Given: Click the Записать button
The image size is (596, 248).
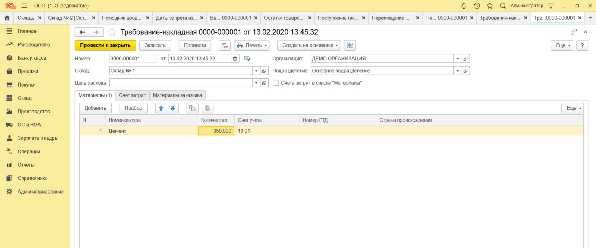Looking at the screenshot, I should pyautogui.click(x=155, y=45).
